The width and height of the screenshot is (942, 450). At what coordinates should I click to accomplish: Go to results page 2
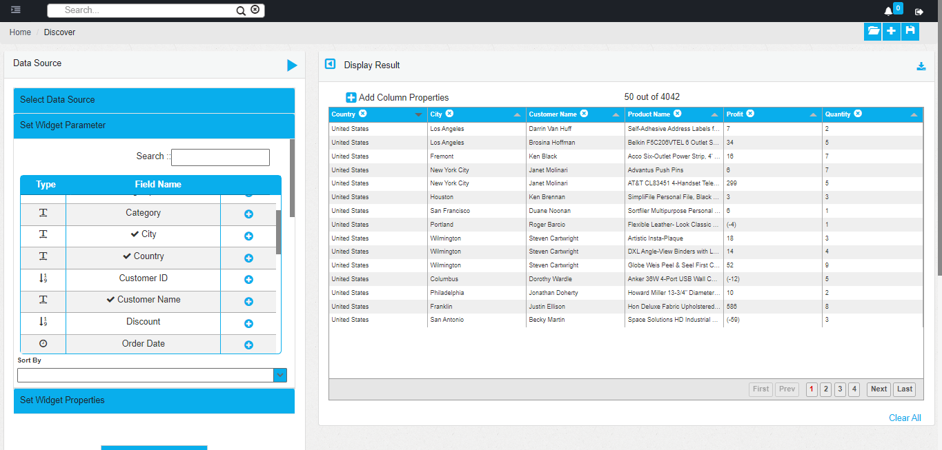tap(826, 389)
